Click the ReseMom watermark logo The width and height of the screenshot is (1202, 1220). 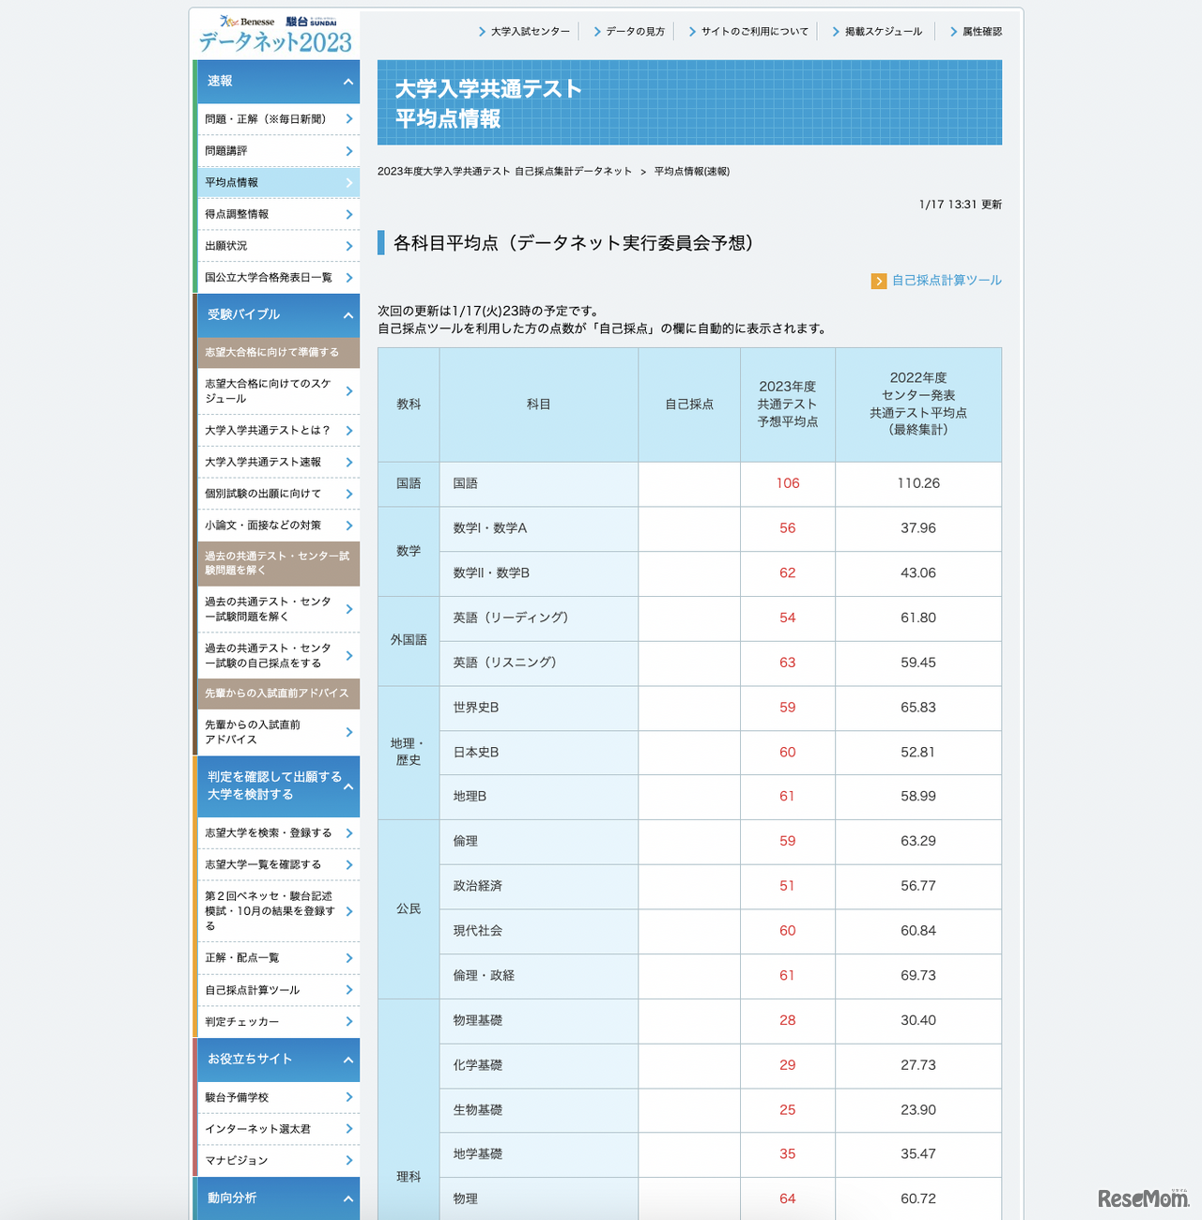pos(1143,1197)
